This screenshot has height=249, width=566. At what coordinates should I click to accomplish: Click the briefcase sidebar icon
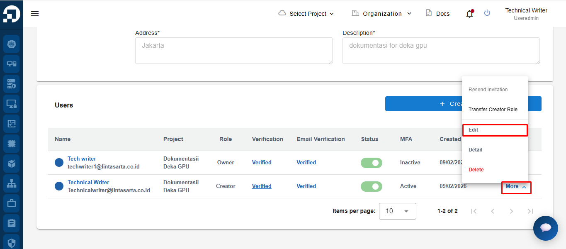click(11, 203)
